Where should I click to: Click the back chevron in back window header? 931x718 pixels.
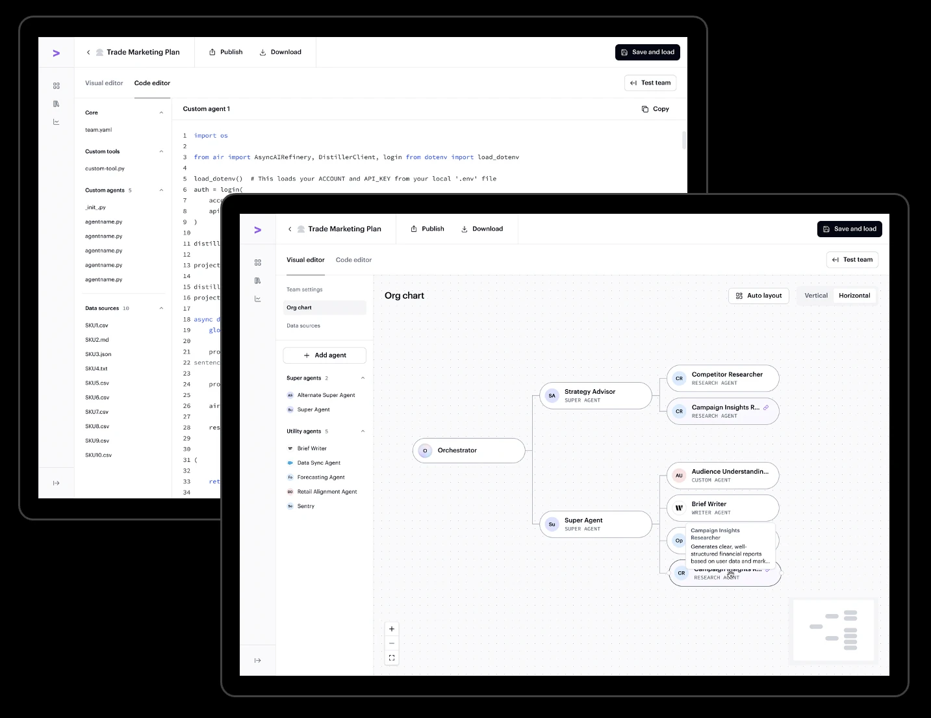point(88,52)
